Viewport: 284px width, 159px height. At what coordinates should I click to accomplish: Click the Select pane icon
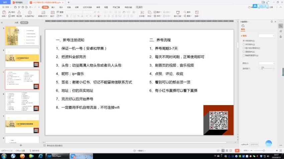click(x=197, y=12)
